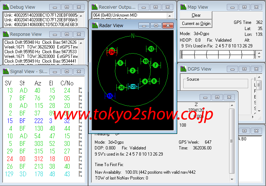This screenshot has width=266, height=186.
Task: Click Map View scale stepper down arrow
Action: tap(259, 57)
